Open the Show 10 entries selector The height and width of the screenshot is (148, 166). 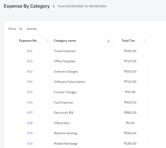[x=21, y=29]
